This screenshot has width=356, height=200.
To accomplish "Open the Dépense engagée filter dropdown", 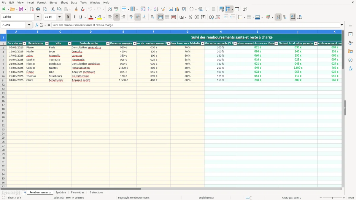I will pyautogui.click(x=135, y=44).
